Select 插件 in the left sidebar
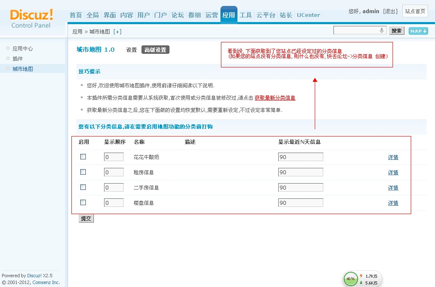This screenshot has width=435, height=287. (17, 59)
